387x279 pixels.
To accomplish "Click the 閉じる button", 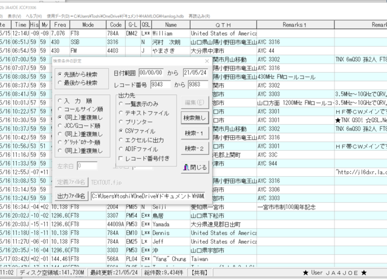I will 195,167.
